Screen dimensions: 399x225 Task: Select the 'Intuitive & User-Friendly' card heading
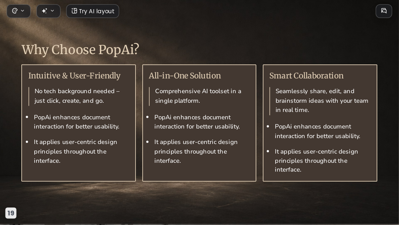(74, 76)
